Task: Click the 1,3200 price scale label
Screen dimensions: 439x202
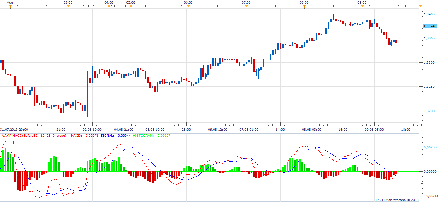Action: pos(429,111)
